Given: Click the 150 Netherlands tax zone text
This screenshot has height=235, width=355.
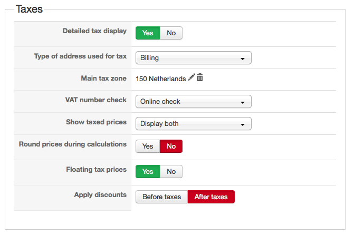Looking at the screenshot, I should coord(160,79).
